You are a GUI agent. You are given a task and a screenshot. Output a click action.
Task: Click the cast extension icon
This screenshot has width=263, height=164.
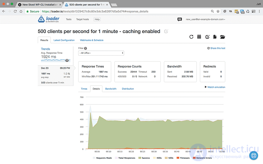pos(254,11)
